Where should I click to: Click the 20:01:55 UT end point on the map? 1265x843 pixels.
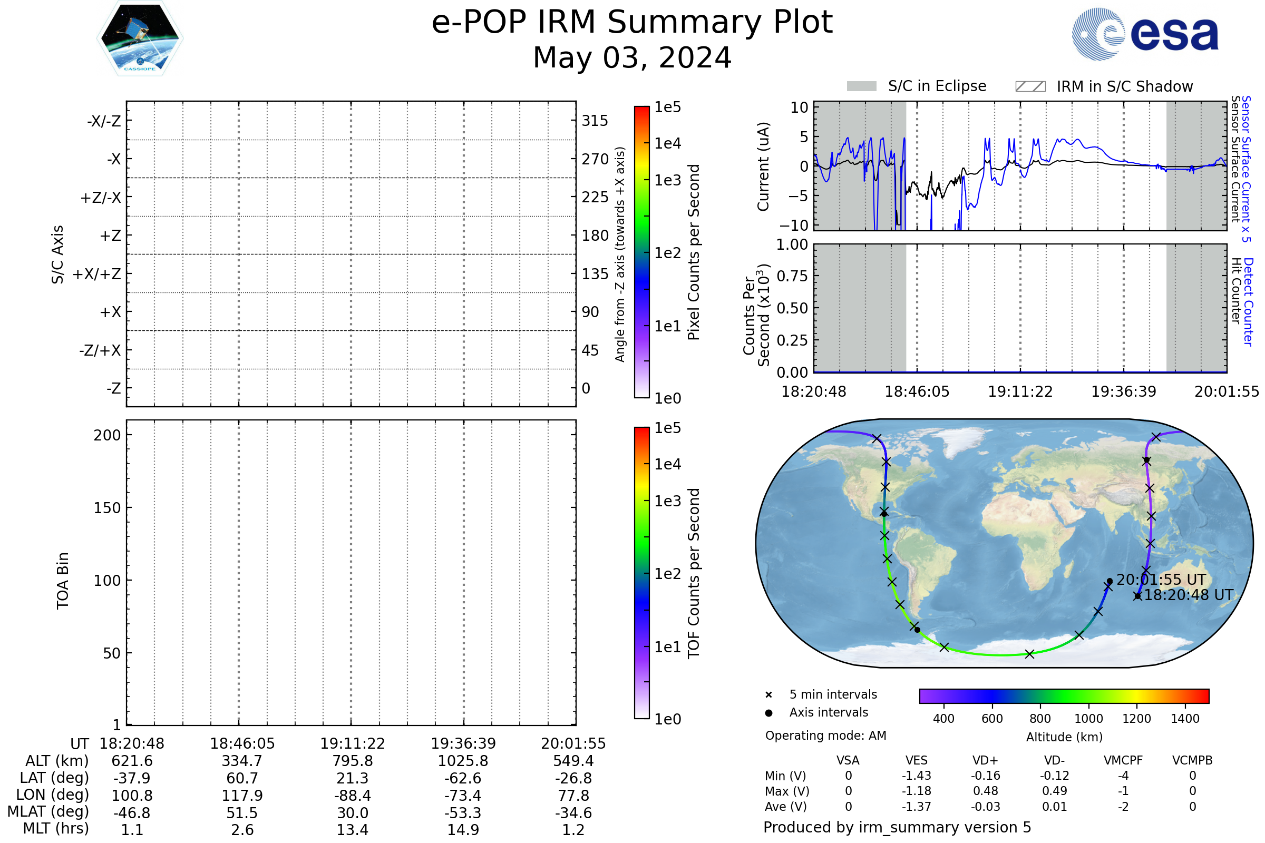tap(1110, 581)
